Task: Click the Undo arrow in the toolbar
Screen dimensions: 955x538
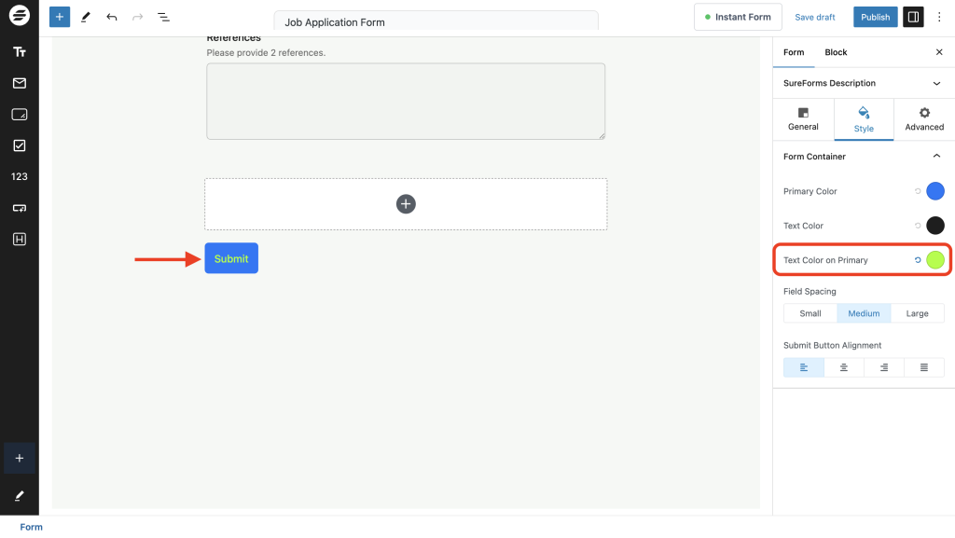Action: pos(112,16)
